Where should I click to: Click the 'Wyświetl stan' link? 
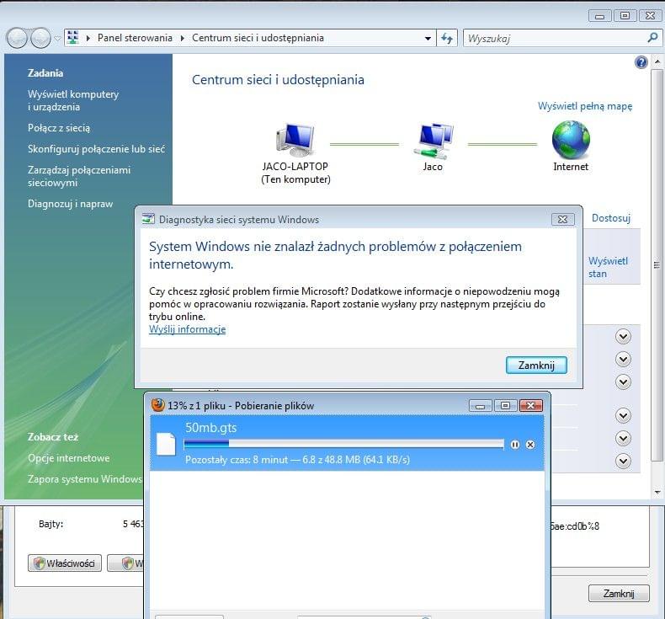pos(608,267)
